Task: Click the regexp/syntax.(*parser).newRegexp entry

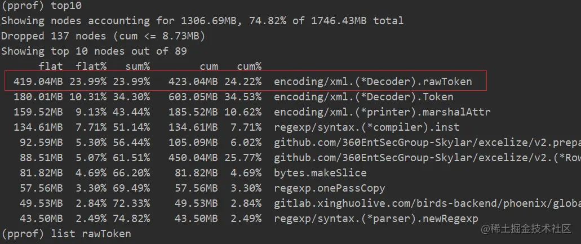Action: click(376, 219)
